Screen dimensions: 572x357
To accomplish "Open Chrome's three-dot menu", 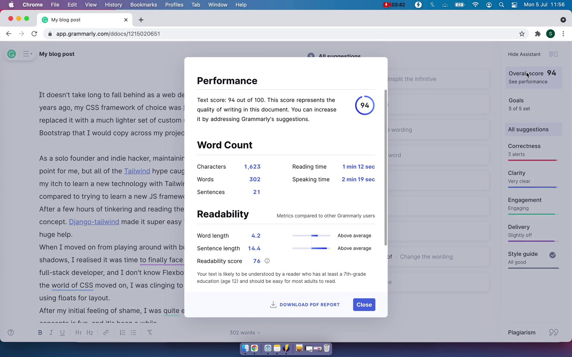I will [x=563, y=34].
